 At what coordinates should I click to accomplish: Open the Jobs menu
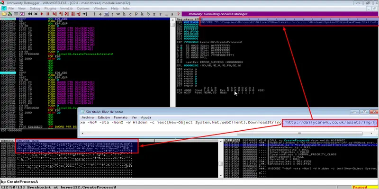(126, 9)
